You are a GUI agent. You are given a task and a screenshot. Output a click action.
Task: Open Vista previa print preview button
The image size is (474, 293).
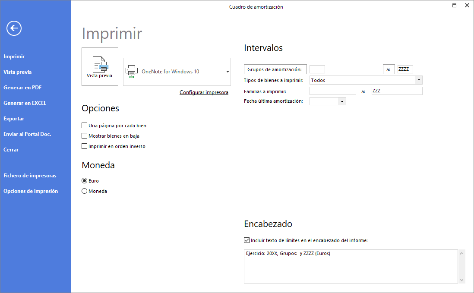pyautogui.click(x=100, y=67)
